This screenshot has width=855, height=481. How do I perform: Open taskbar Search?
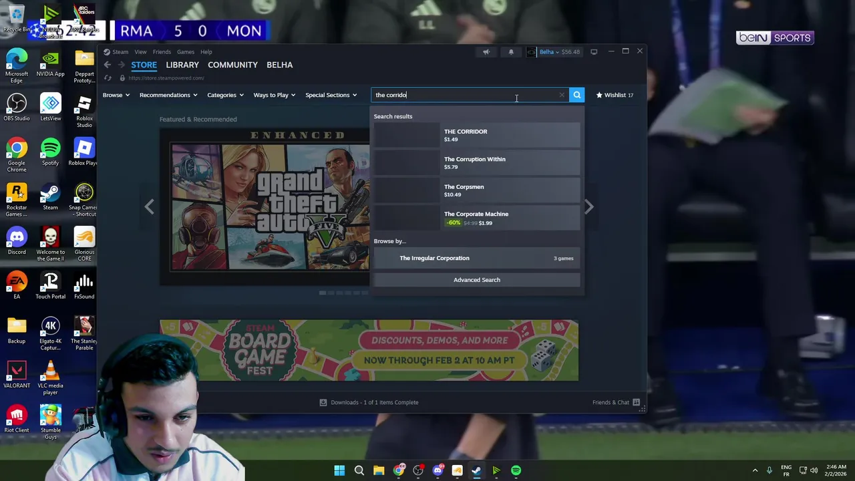point(359,470)
